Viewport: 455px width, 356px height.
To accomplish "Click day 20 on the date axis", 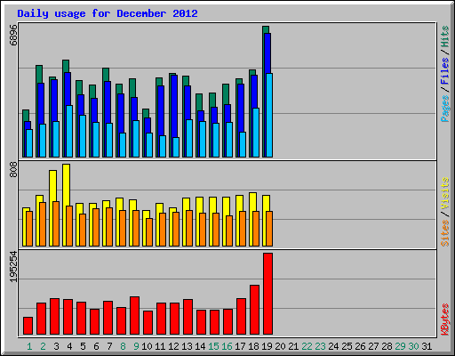I will tap(280, 346).
